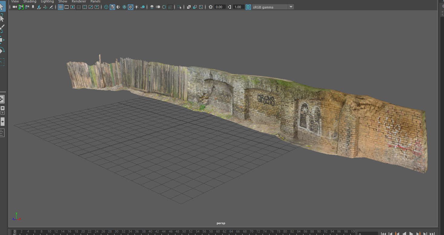Viewport: 444px width, 235px height.
Task: Toggle Wireframe on Shaded icon
Action: [124, 7]
